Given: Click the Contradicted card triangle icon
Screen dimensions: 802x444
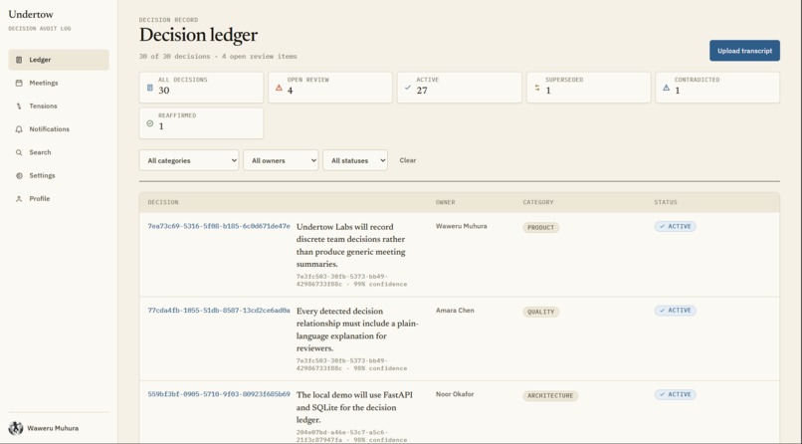Looking at the screenshot, I should [x=666, y=88].
